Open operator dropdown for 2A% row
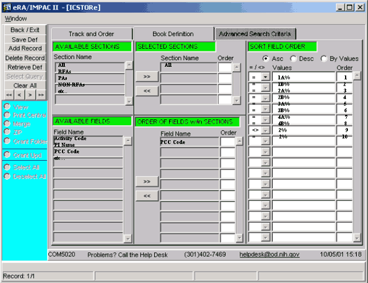 pyautogui.click(x=265, y=88)
